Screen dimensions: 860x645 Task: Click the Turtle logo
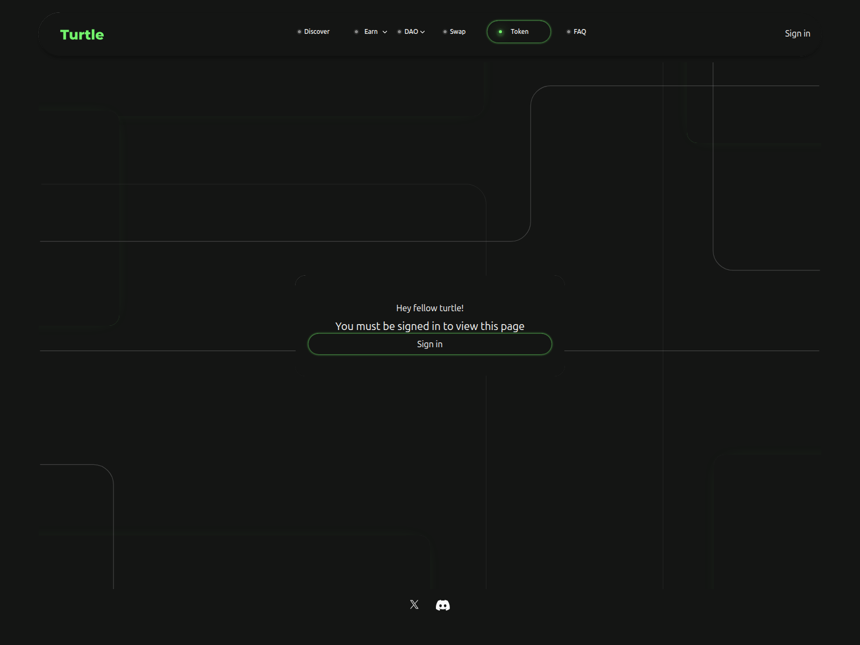click(82, 34)
